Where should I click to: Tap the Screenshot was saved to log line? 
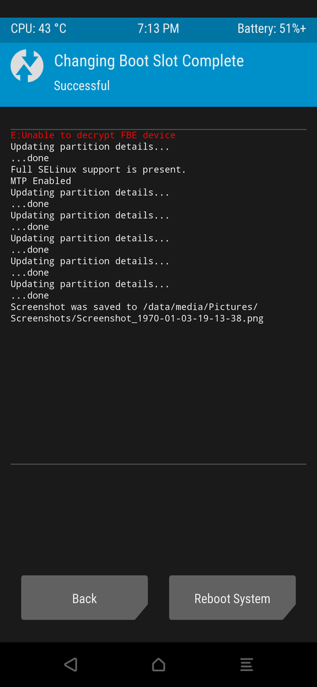tap(134, 307)
